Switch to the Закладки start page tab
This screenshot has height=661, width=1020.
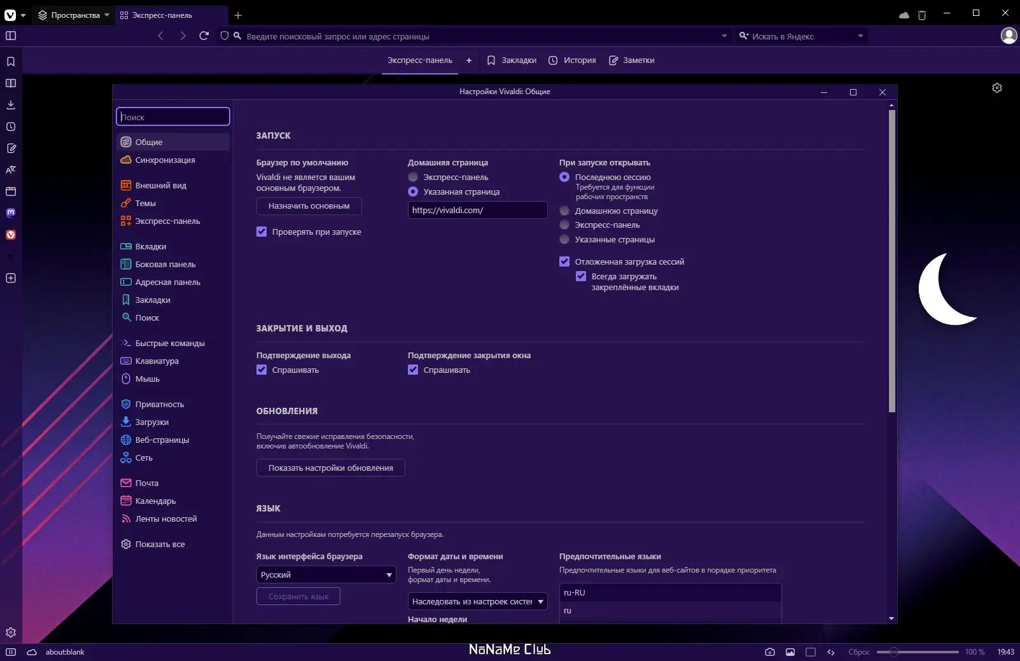point(512,60)
